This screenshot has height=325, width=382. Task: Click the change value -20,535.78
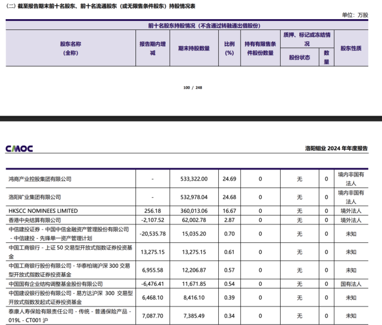(x=152, y=234)
